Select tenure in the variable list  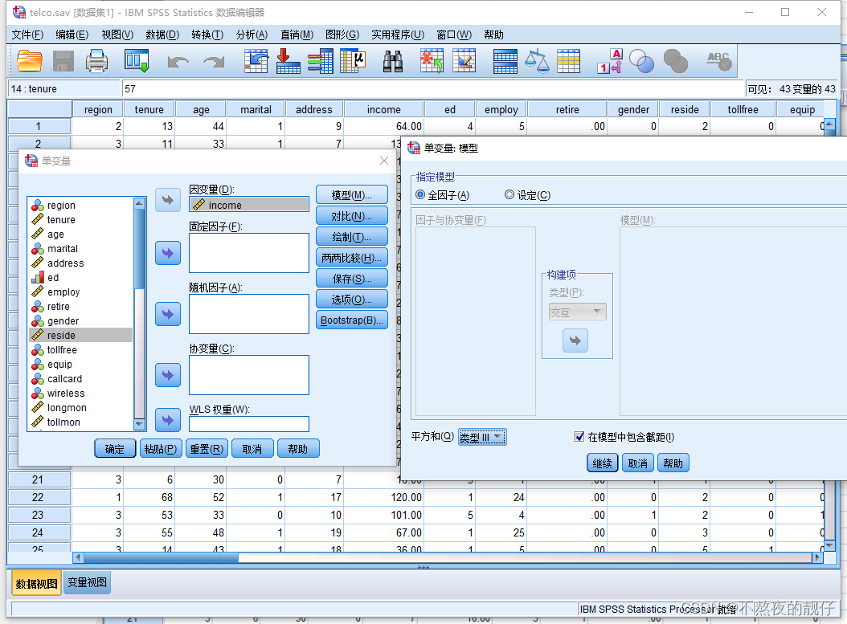(x=80, y=220)
